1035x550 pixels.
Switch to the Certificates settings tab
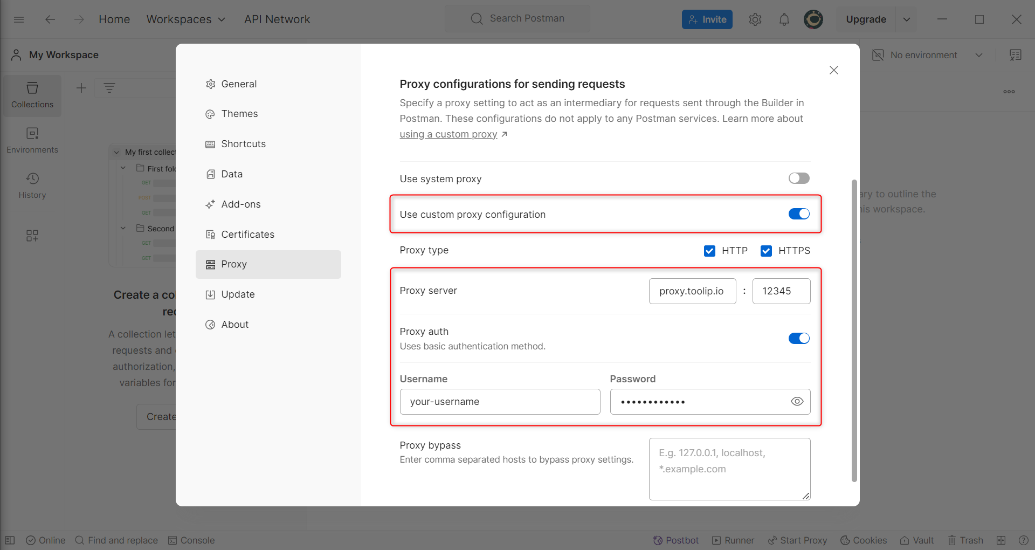[247, 235]
